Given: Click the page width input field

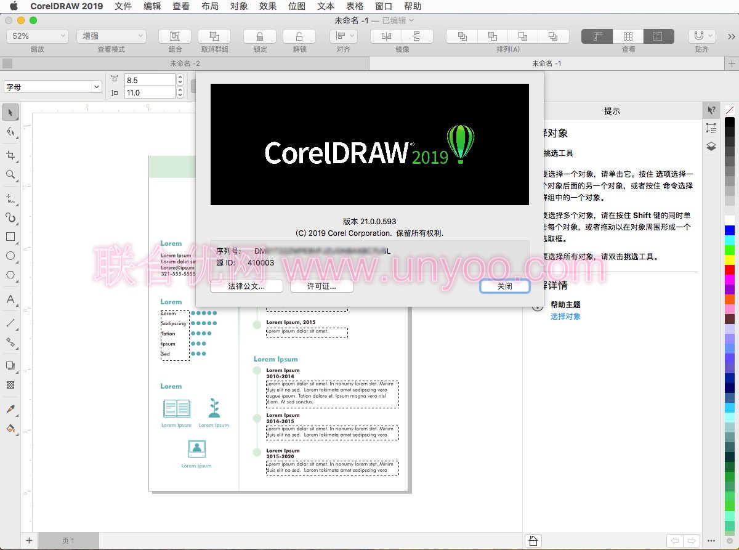Looking at the screenshot, I should 150,80.
